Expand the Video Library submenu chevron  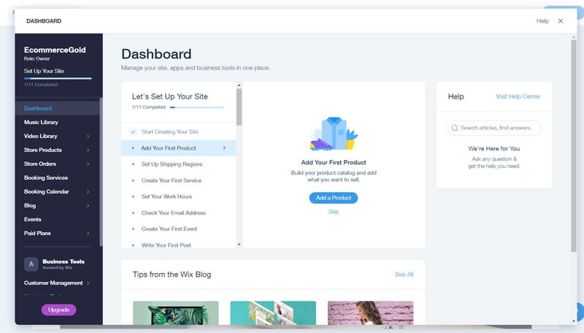tap(88, 137)
